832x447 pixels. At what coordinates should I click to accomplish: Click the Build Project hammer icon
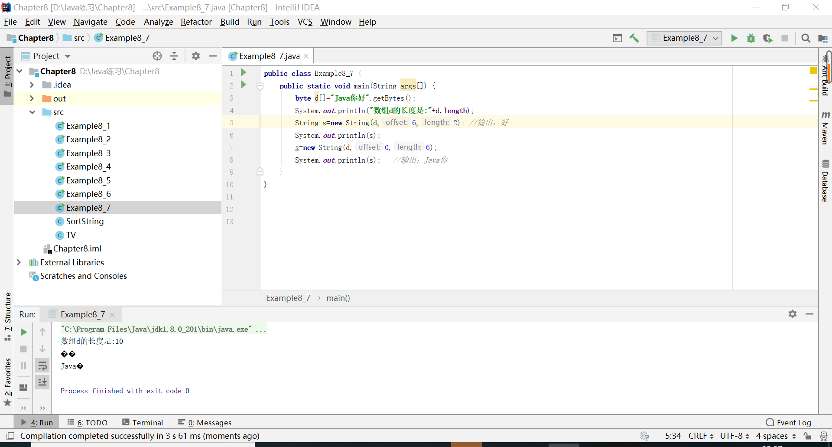[634, 38]
